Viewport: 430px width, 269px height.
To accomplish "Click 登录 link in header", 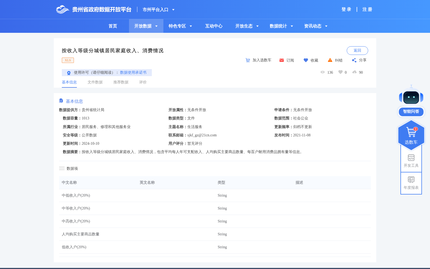I will (x=346, y=9).
